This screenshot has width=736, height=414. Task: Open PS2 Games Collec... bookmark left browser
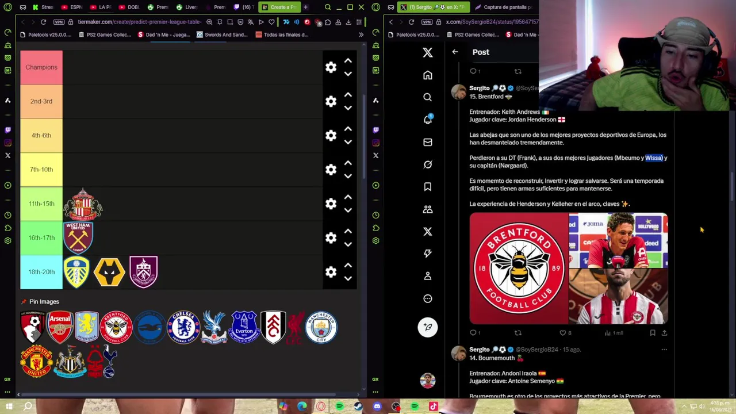(104, 34)
